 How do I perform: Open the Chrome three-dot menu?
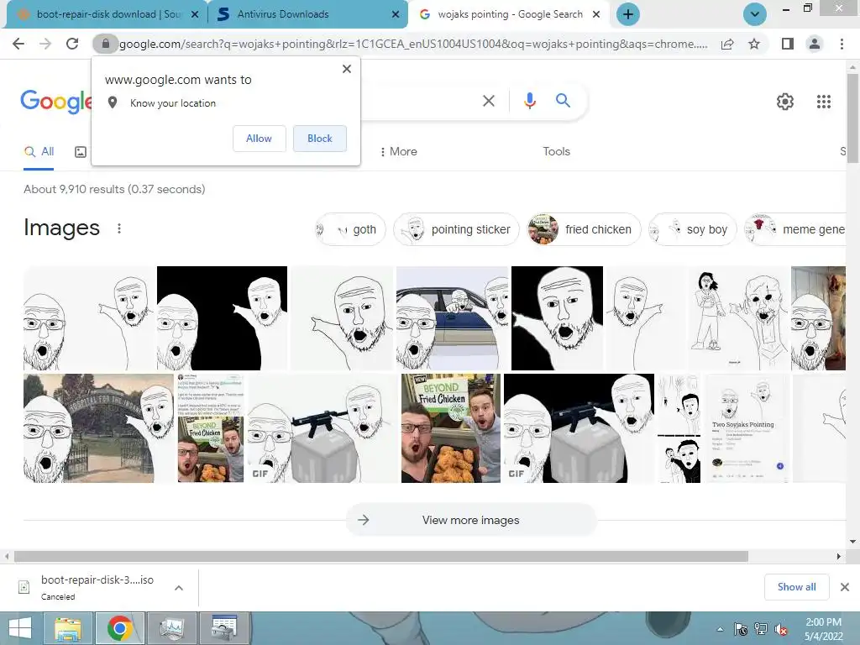coord(842,44)
